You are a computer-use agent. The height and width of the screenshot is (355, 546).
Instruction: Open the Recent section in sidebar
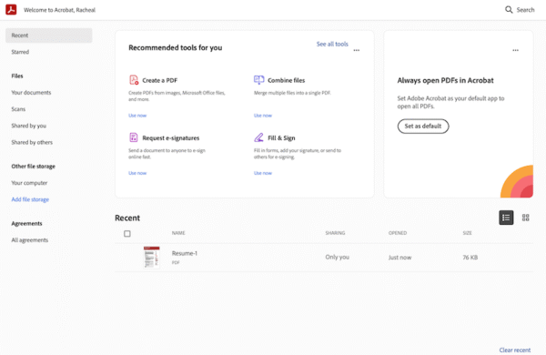coord(49,35)
